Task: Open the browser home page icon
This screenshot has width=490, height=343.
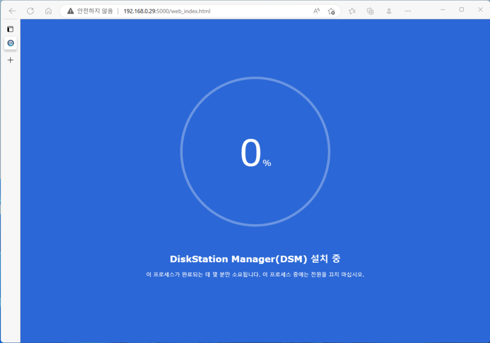Action: coord(48,11)
